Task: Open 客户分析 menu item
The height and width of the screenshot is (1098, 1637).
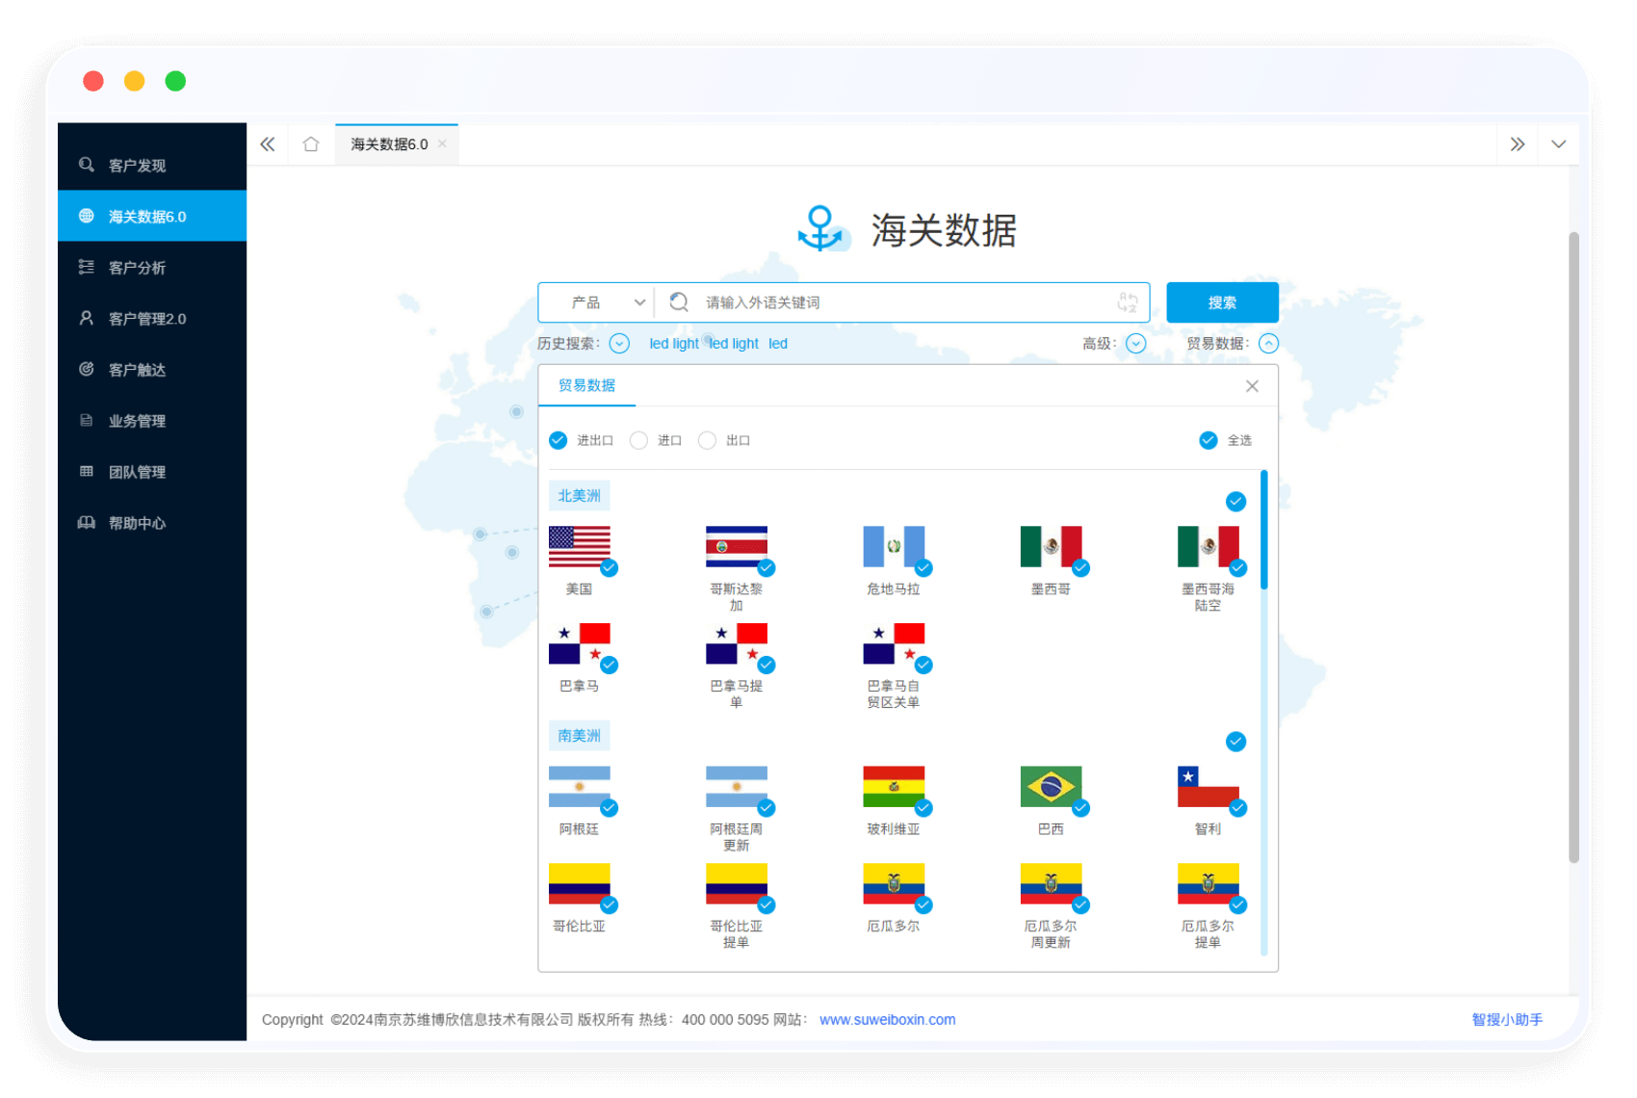Action: click(x=137, y=268)
